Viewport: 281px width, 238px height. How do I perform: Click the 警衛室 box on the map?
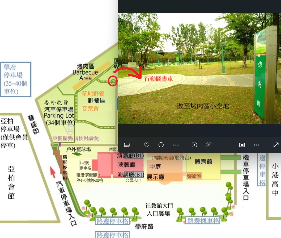194,176
